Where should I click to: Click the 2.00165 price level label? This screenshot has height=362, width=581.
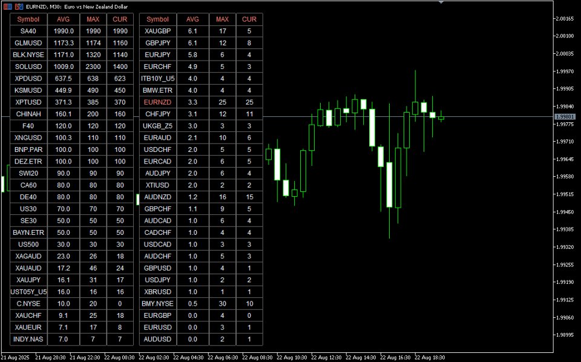563,19
